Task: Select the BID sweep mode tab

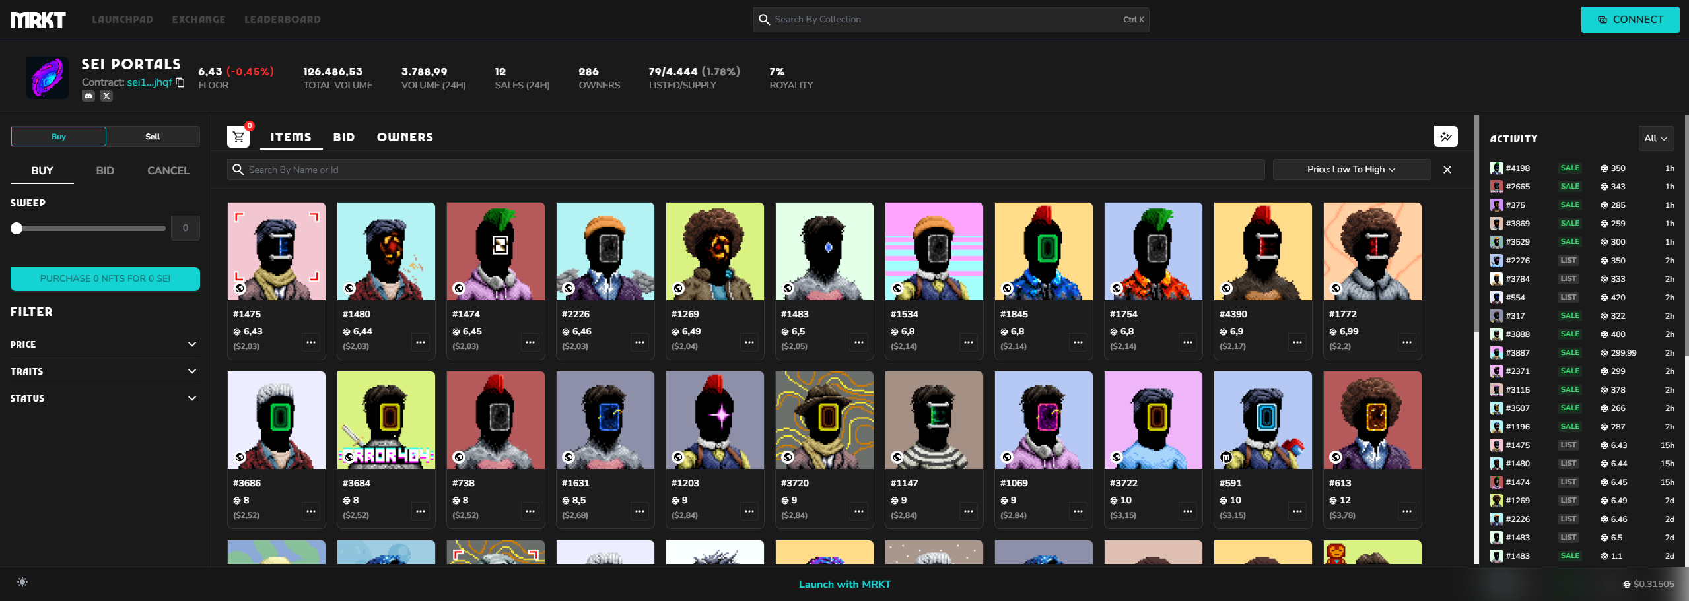Action: (105, 170)
